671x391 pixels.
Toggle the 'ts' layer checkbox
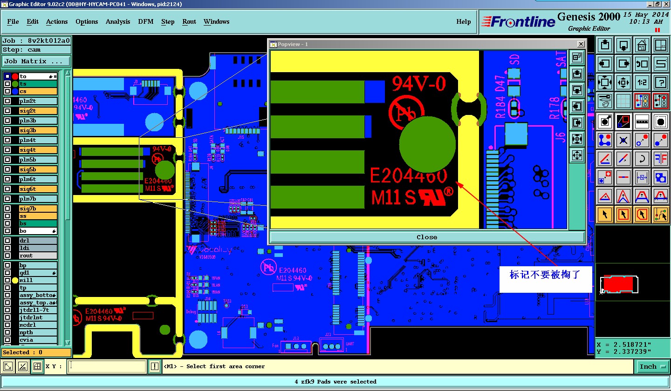pyautogui.click(x=7, y=84)
